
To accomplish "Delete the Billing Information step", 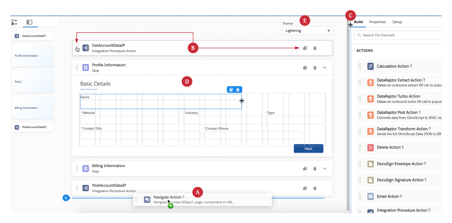I will (315, 168).
